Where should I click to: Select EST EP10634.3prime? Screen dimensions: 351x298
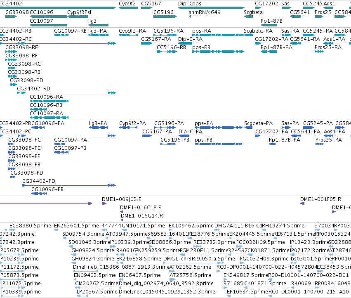point(247,292)
